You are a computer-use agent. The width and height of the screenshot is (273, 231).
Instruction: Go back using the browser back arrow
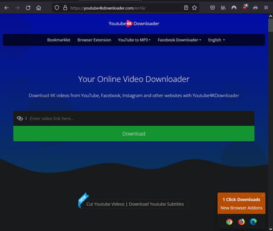click(x=7, y=8)
